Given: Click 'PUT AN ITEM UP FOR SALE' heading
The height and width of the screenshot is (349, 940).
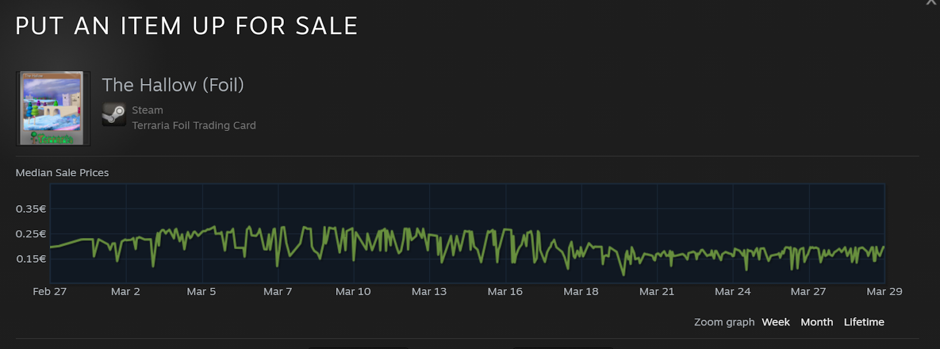Looking at the screenshot, I should 187,26.
